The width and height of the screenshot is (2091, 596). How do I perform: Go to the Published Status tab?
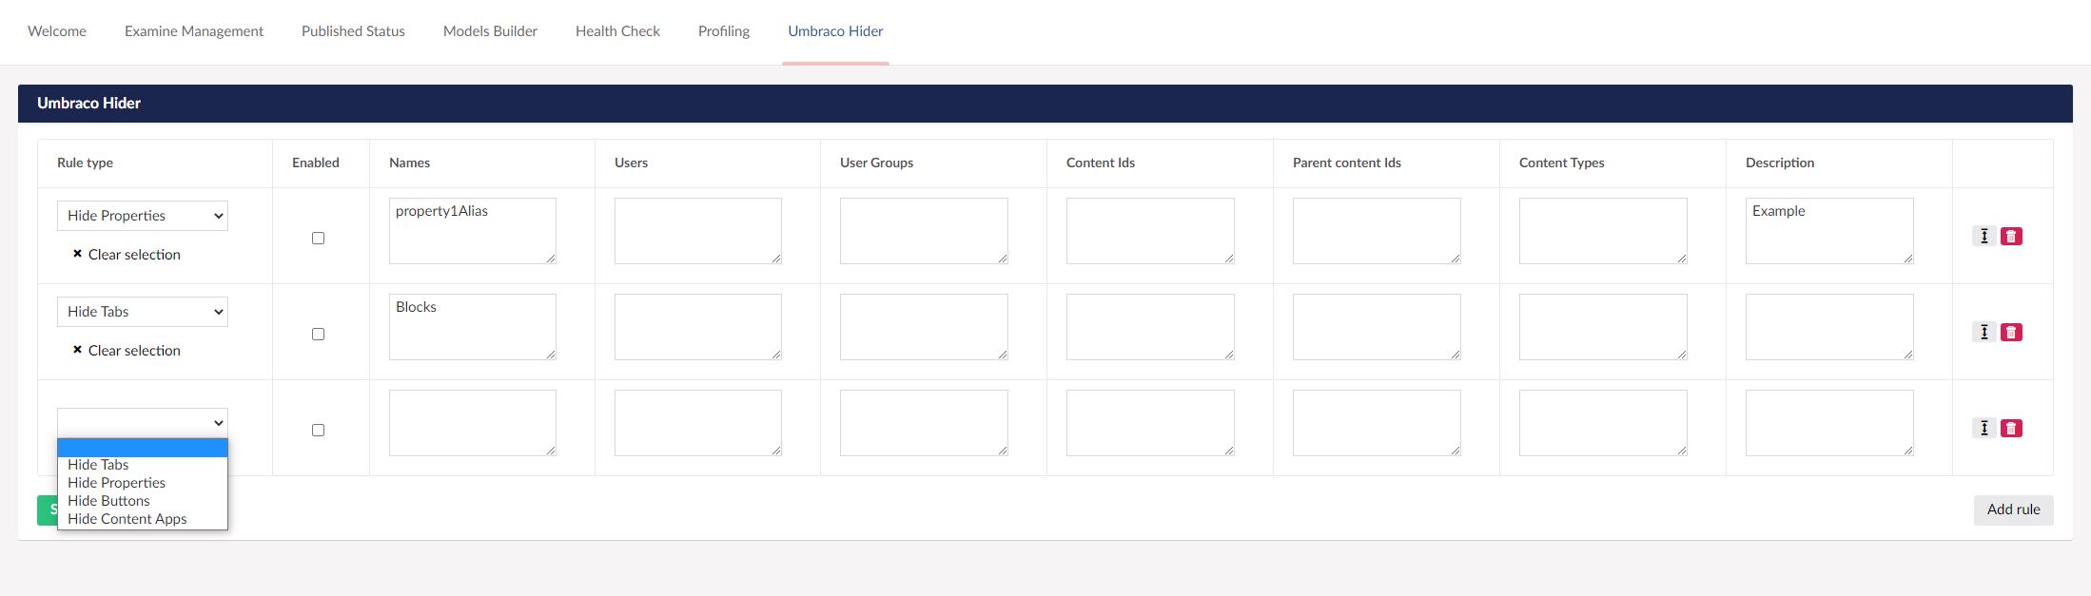point(353,31)
